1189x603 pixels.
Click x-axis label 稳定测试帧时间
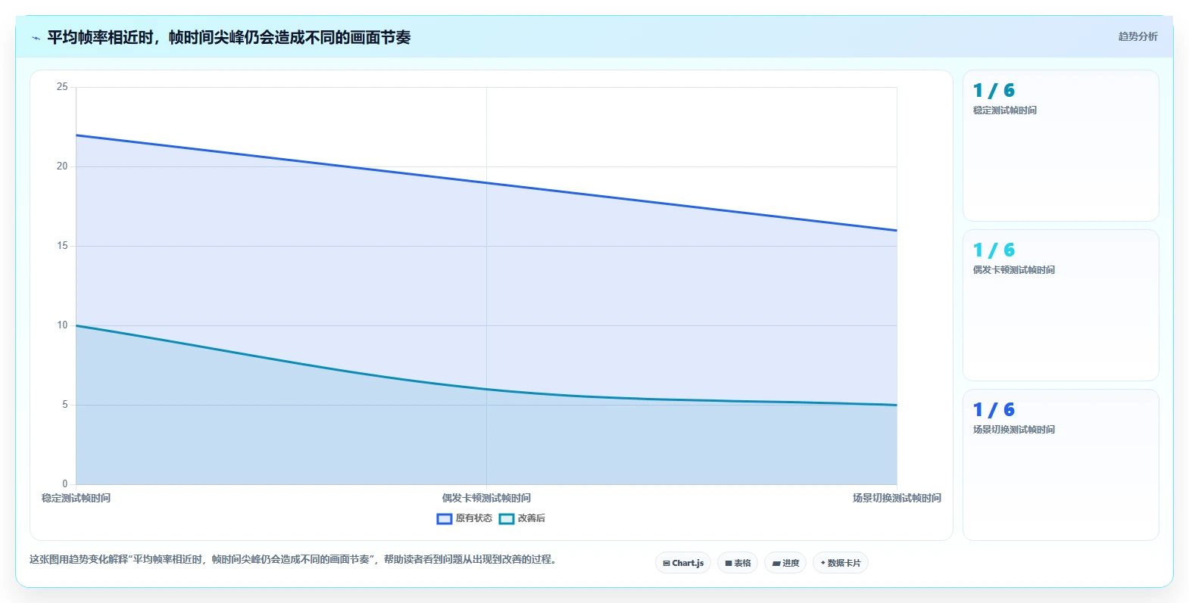pos(76,498)
